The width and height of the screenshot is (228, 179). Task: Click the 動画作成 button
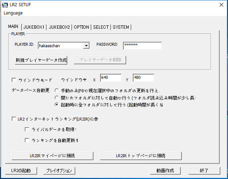click(x=165, y=171)
